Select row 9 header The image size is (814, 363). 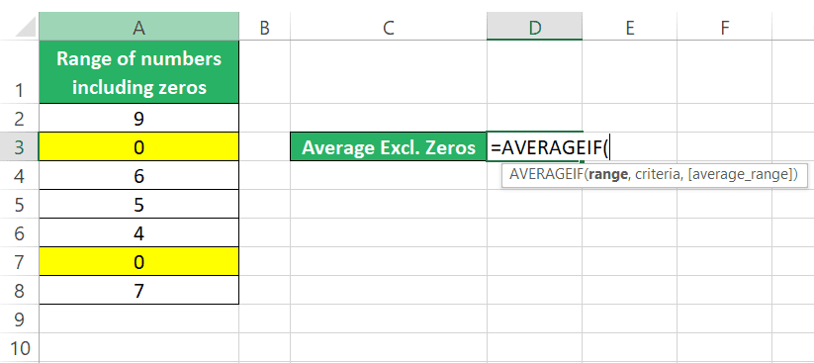(x=19, y=318)
